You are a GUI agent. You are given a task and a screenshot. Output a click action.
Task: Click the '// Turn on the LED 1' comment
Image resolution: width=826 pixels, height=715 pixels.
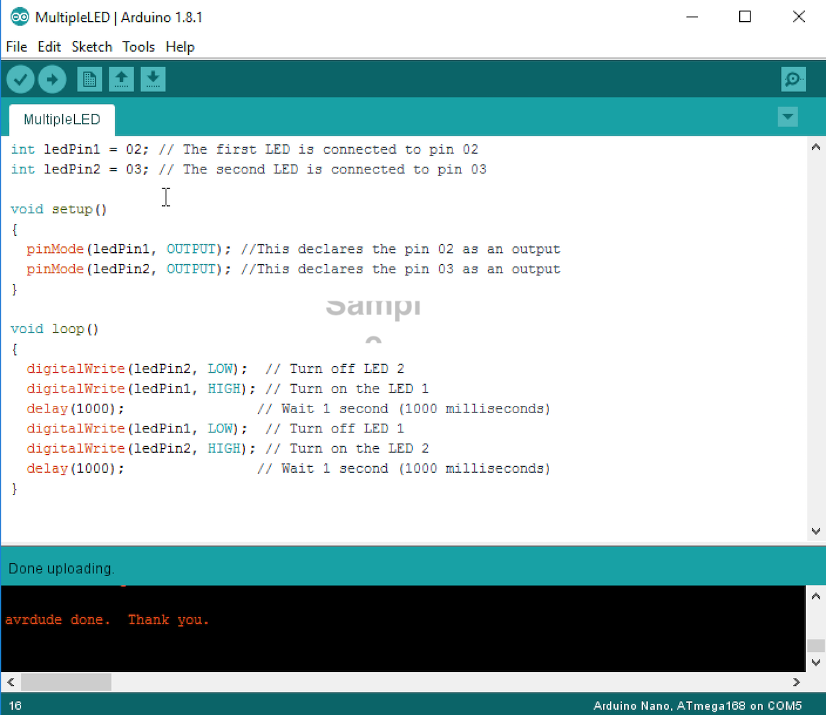click(347, 389)
